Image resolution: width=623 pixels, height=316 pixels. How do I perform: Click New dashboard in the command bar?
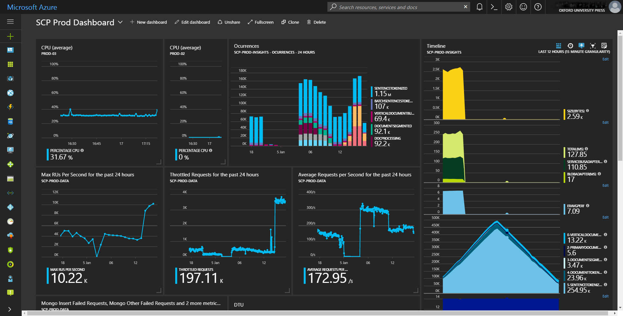pyautogui.click(x=148, y=22)
